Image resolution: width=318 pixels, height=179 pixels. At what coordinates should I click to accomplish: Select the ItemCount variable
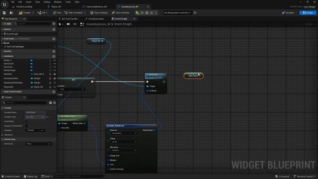pos(9,64)
